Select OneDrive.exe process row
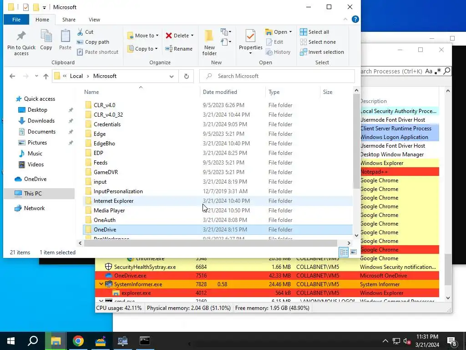Viewport: 466px width, 350px height. [x=267, y=276]
